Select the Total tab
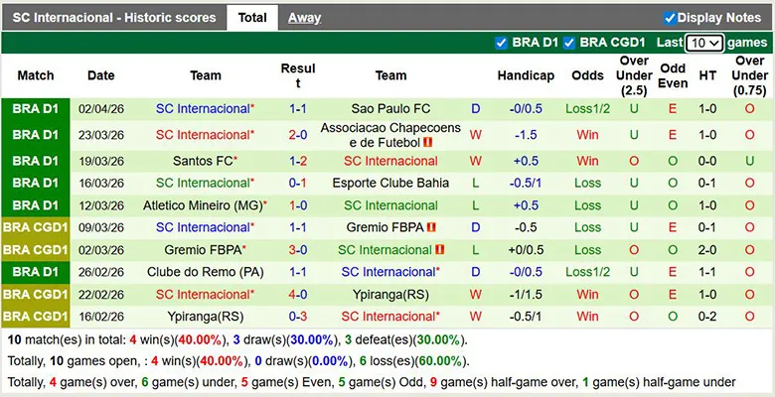 coord(252,18)
